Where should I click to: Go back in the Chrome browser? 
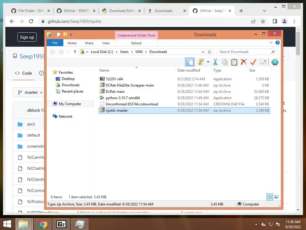pos(12,21)
